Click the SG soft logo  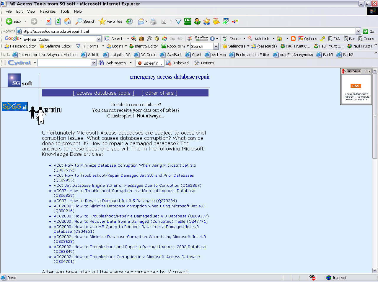[20, 80]
